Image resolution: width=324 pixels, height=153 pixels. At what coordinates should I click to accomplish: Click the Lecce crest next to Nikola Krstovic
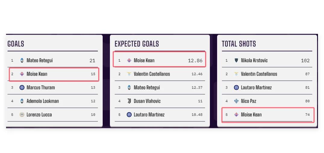tap(236, 61)
